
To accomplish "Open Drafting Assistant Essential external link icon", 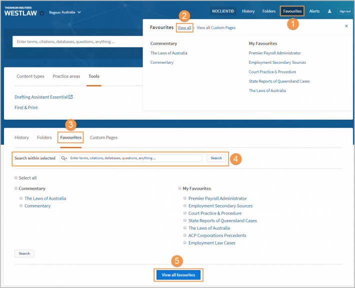I will [70, 97].
